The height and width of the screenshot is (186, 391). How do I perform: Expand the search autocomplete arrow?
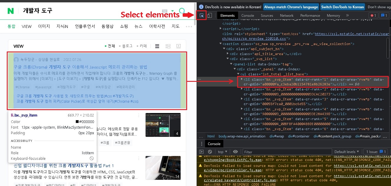tap(173, 11)
